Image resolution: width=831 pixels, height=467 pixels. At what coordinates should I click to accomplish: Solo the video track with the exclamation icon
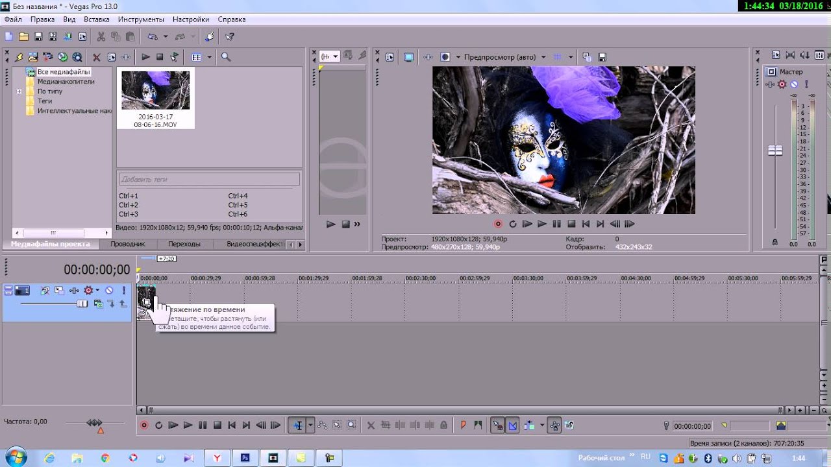pyautogui.click(x=123, y=291)
